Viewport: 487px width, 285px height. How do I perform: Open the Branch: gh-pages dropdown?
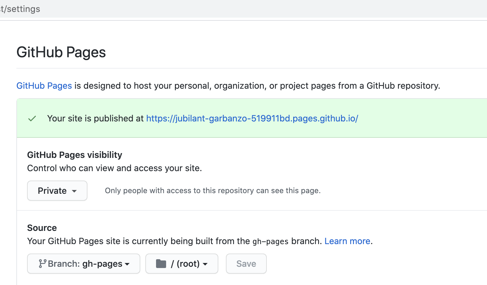84,264
